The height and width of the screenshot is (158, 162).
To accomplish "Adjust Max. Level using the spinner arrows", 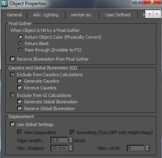I will [147, 148].
